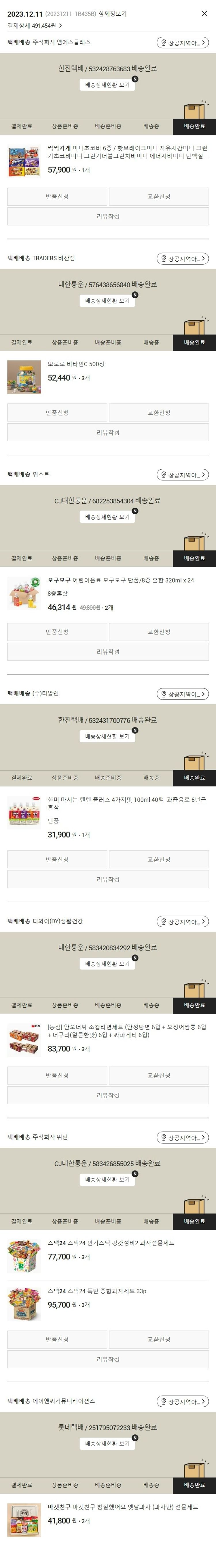Write 리뷰작성 for the 모구모구 drink order
The image size is (216, 1541).
click(108, 652)
